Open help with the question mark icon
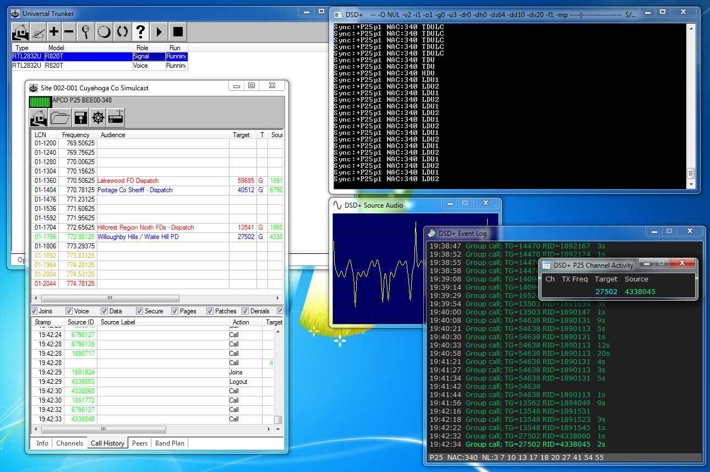710x472 pixels. tap(140, 32)
